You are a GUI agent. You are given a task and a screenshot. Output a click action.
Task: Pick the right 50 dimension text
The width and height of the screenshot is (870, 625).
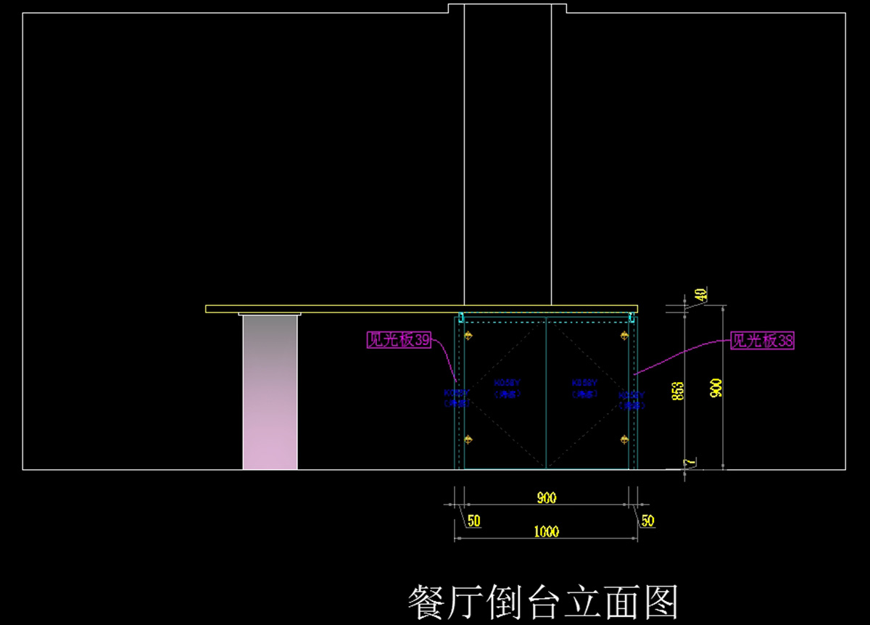[647, 521]
